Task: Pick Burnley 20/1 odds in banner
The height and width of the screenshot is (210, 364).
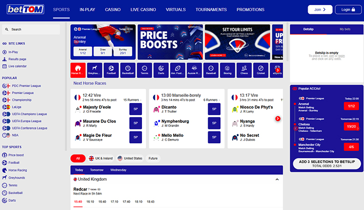Action: click(x=123, y=51)
